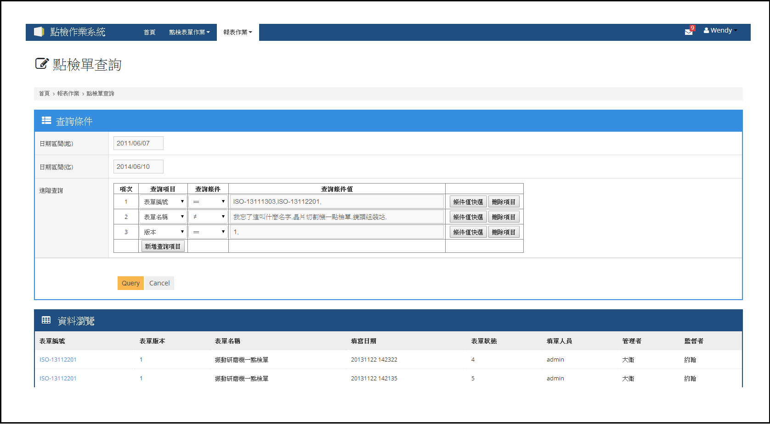Select 首頁 in the top navigation bar
Image resolution: width=770 pixels, height=424 pixels.
(149, 32)
